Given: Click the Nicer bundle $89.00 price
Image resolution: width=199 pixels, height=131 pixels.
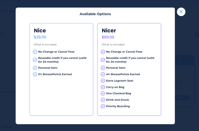Looking at the screenshot, I should coord(108,37).
